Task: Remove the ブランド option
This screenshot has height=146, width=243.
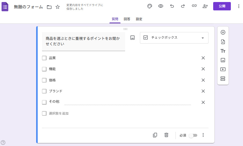Action: [203, 91]
